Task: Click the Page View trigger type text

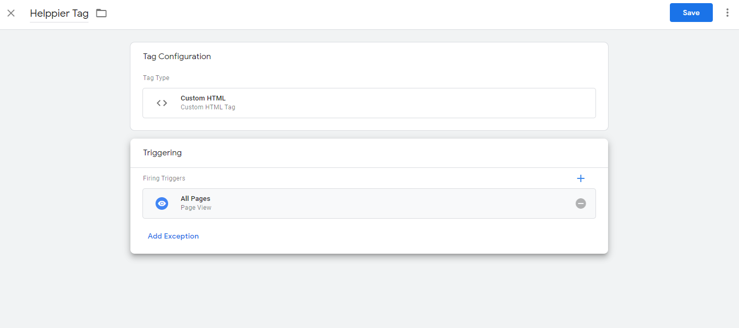Action: pos(196,208)
